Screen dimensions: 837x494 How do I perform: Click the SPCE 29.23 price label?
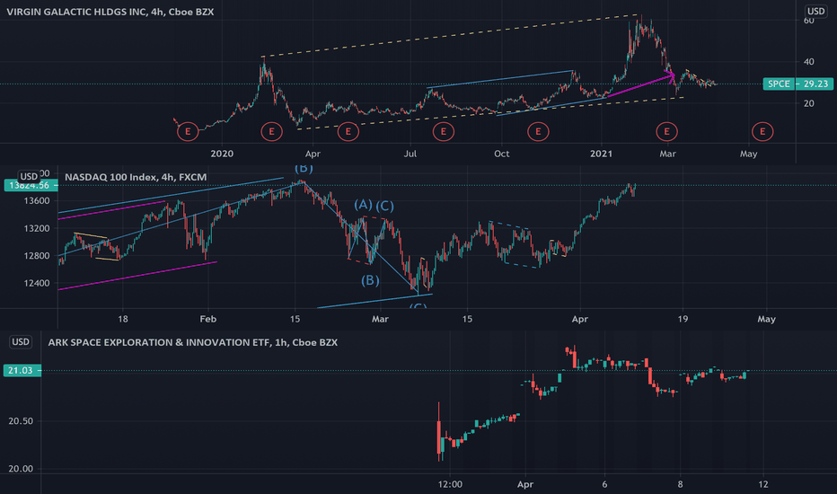tap(798, 84)
